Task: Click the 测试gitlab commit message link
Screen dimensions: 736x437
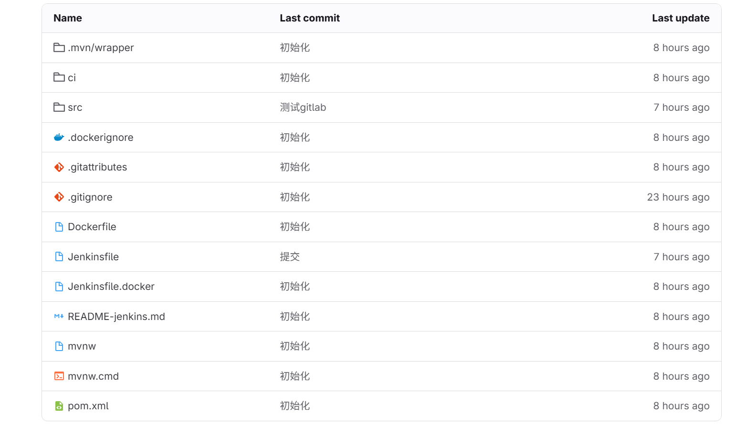Action: (303, 107)
